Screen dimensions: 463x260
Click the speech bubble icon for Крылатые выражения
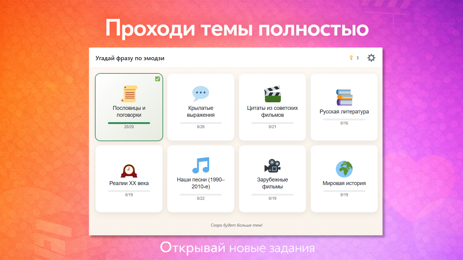coord(201,93)
